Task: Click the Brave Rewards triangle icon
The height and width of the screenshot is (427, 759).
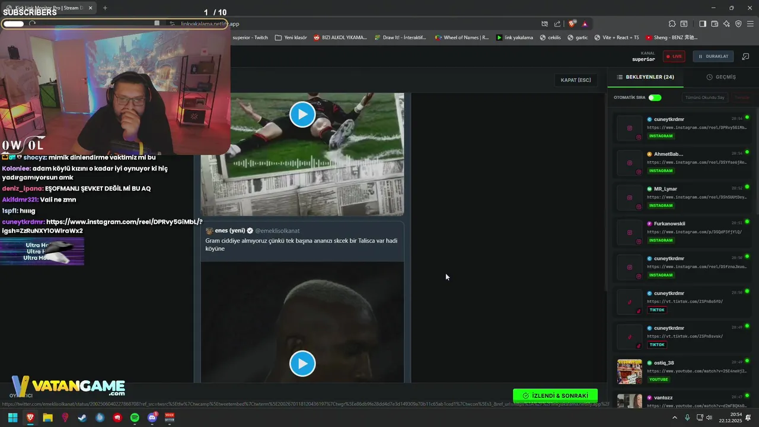Action: click(x=585, y=24)
